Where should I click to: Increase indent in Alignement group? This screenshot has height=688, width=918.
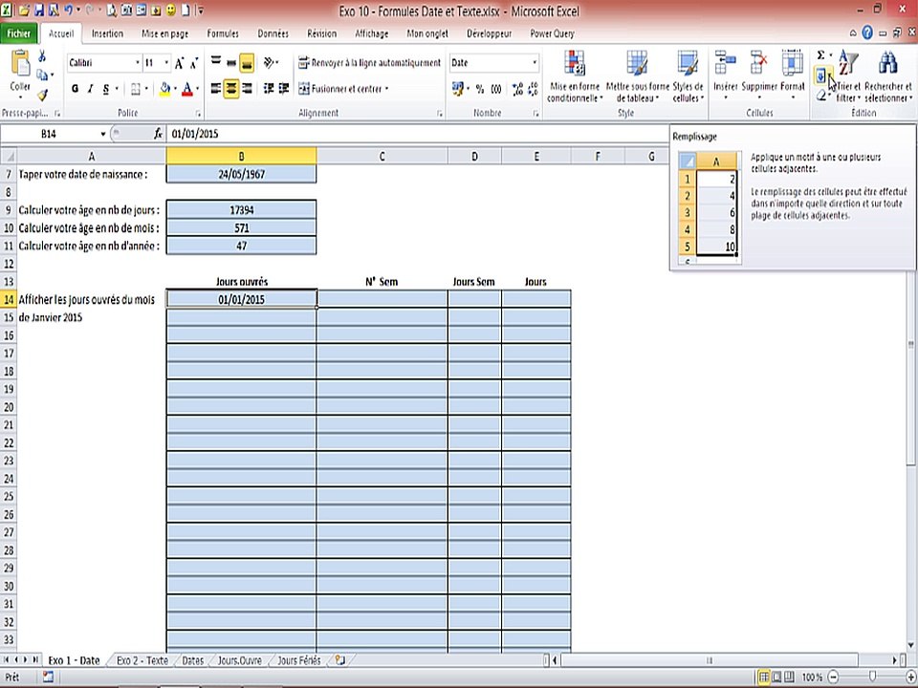pyautogui.click(x=284, y=88)
